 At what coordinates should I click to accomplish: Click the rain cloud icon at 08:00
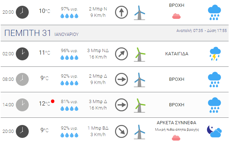click(215, 79)
